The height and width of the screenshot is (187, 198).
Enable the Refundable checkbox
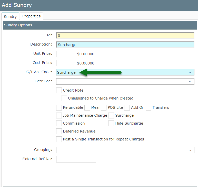[59, 107]
